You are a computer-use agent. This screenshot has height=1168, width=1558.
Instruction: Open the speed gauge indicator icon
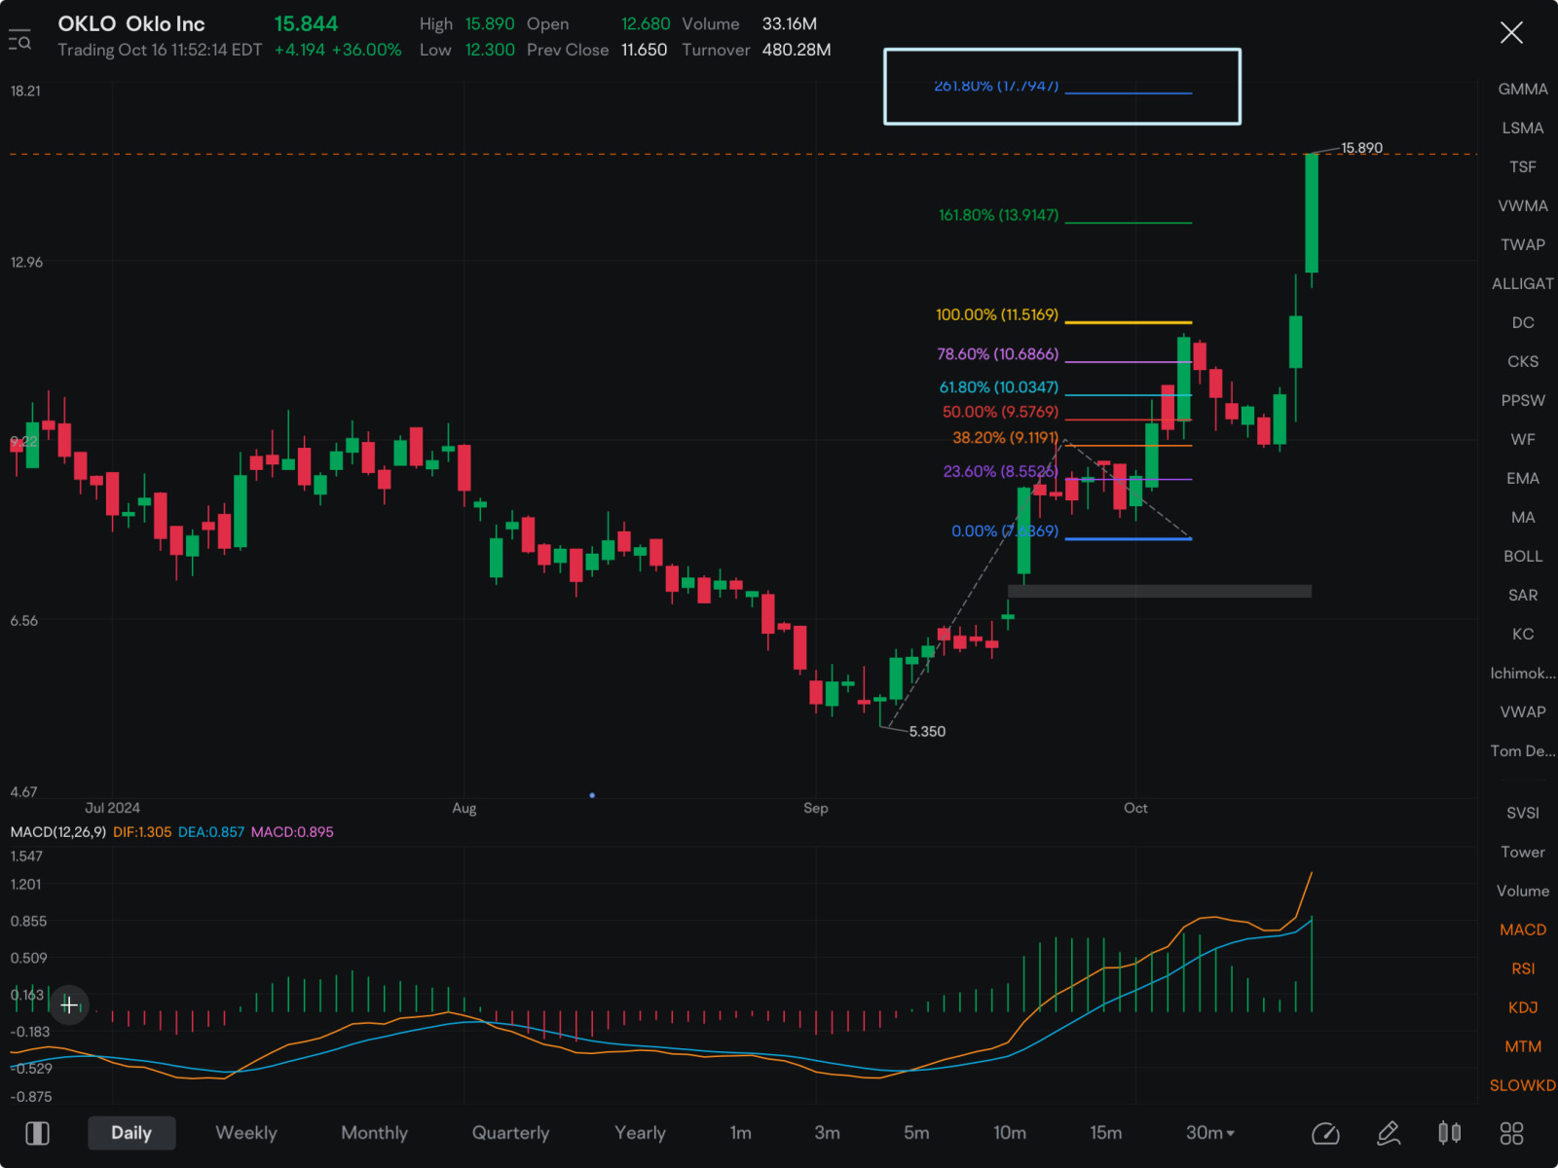pyautogui.click(x=1326, y=1133)
